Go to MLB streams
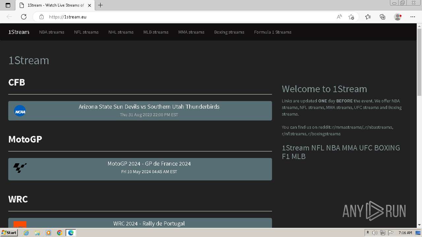 pyautogui.click(x=156, y=32)
